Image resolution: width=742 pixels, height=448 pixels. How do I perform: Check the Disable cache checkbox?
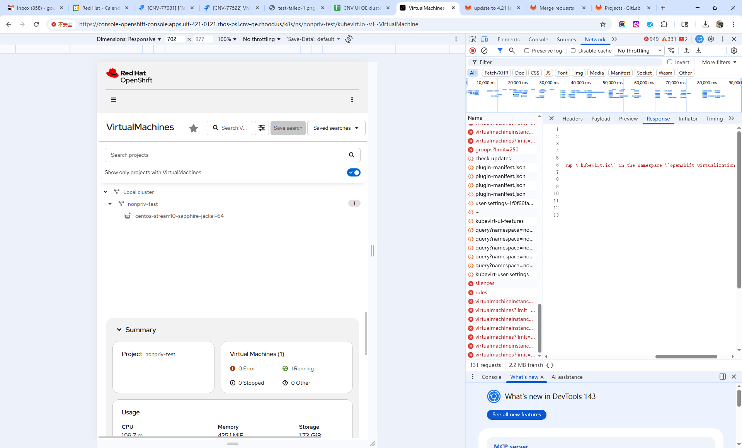(573, 51)
